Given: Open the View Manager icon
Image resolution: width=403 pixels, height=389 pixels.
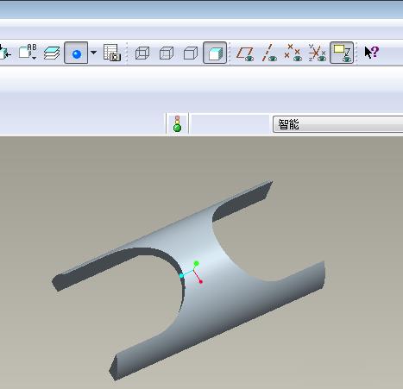Looking at the screenshot, I should tap(112, 53).
